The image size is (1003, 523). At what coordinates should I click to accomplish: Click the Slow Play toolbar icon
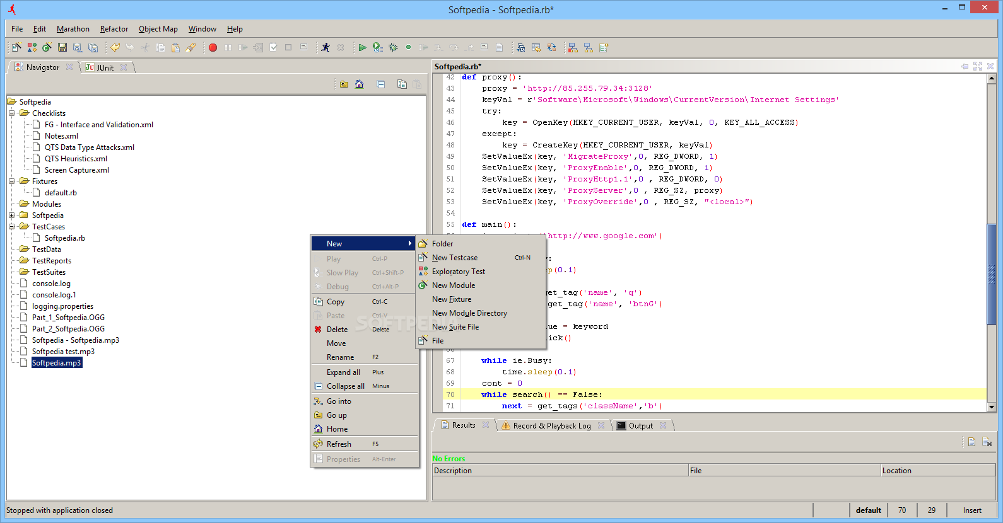[377, 47]
